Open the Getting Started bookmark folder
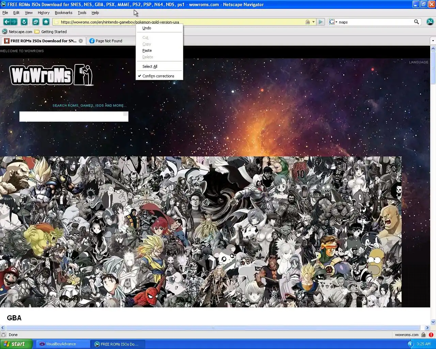 coord(37,31)
